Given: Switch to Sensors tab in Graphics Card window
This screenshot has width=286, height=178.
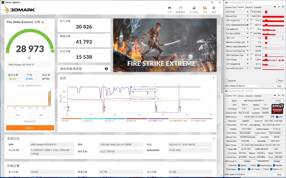Looking at the screenshot, I should (x=241, y=96).
